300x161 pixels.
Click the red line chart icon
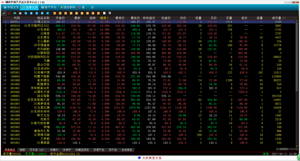pyautogui.click(x=9, y=13)
